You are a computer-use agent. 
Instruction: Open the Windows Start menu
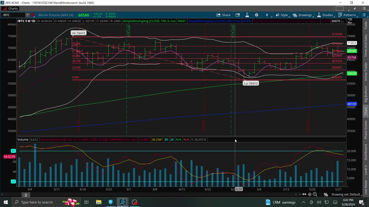point(5,202)
